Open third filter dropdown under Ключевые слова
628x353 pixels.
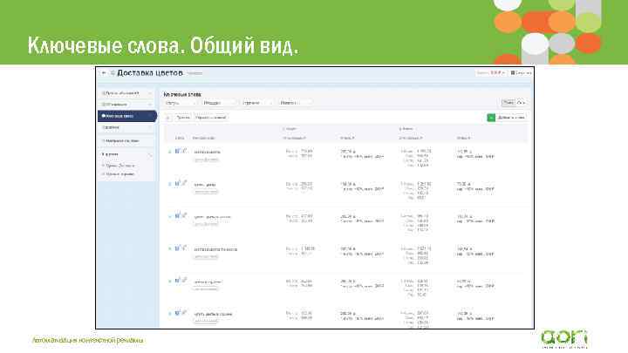click(x=256, y=103)
